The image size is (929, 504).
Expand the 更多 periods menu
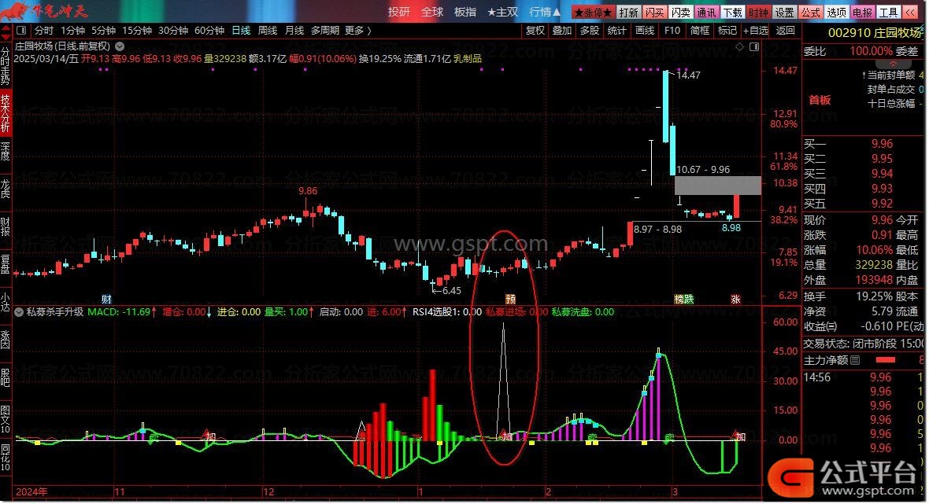pos(358,30)
